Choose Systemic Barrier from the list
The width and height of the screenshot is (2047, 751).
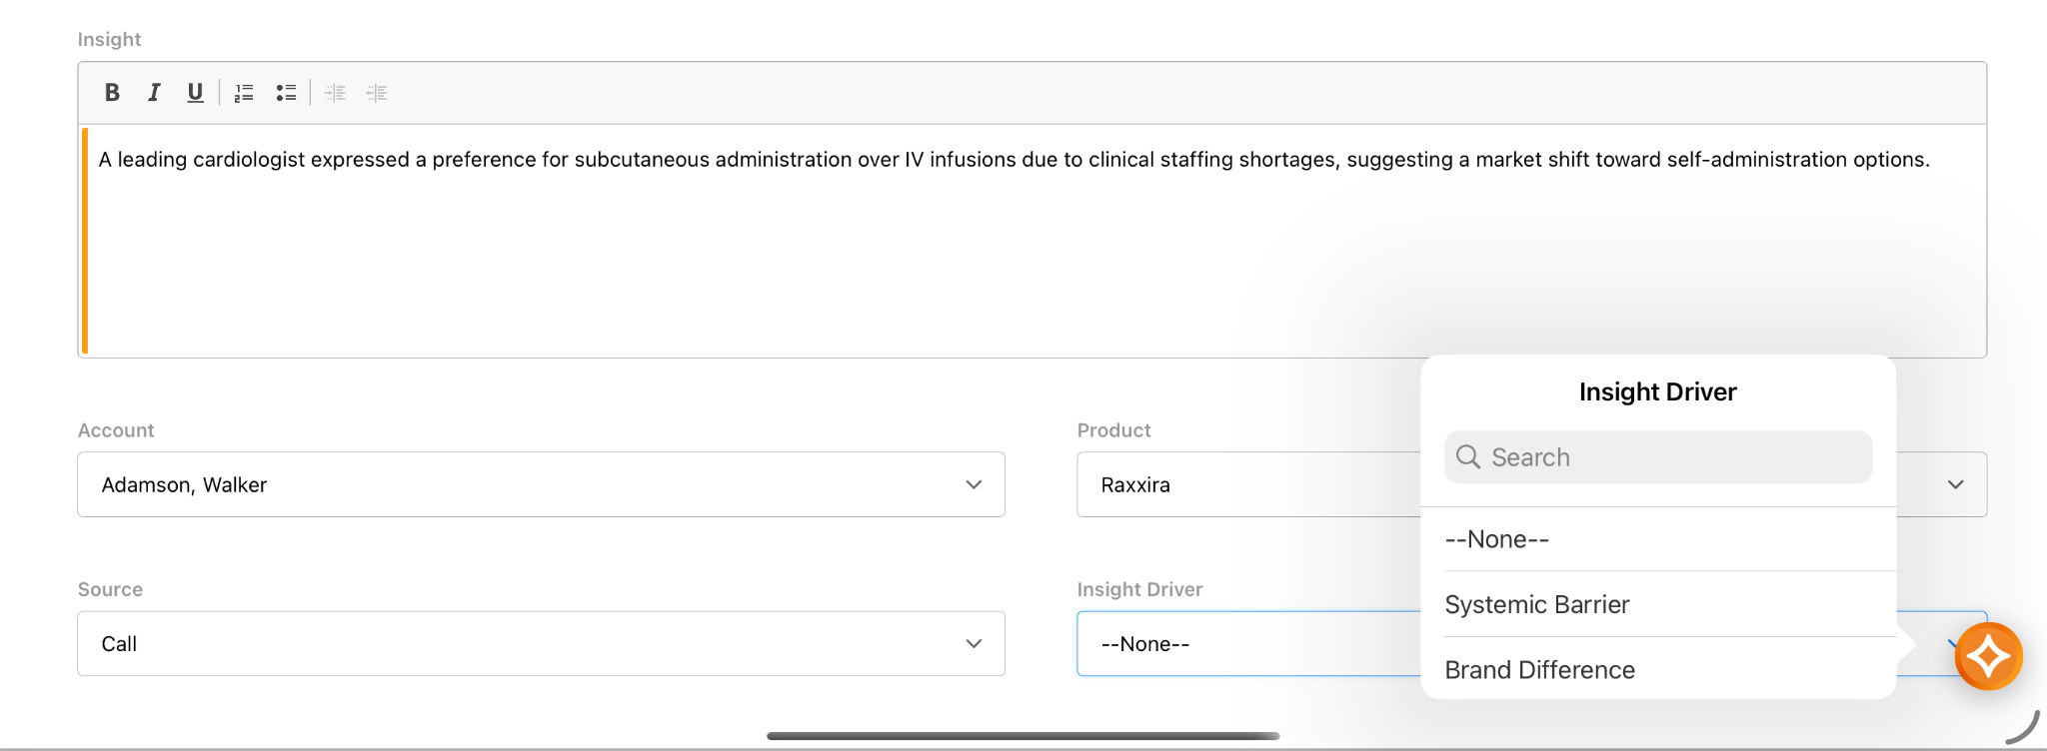1658,604
